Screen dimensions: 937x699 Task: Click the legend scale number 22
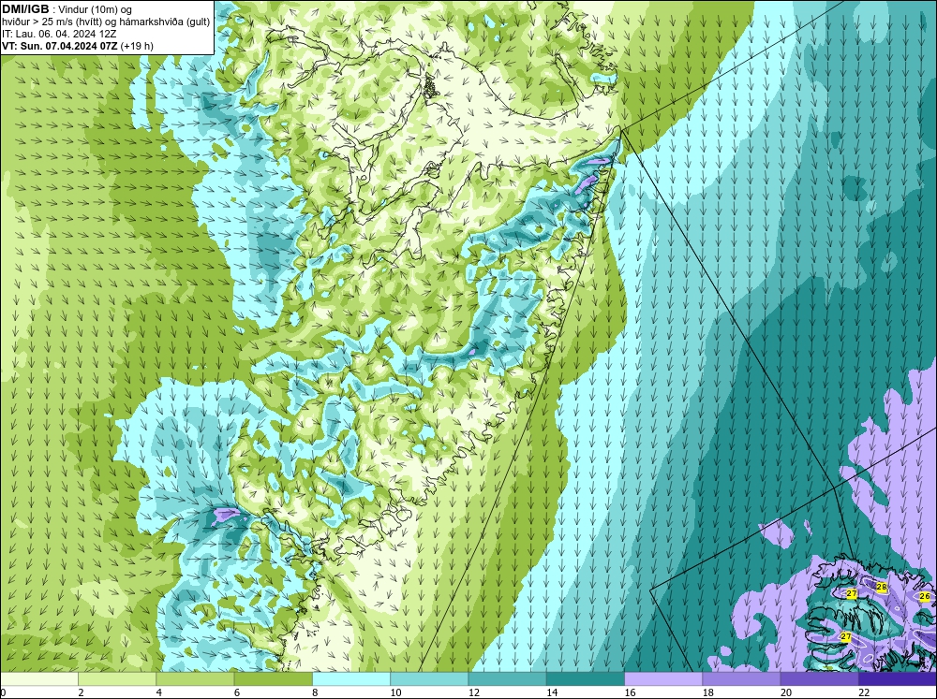[864, 692]
